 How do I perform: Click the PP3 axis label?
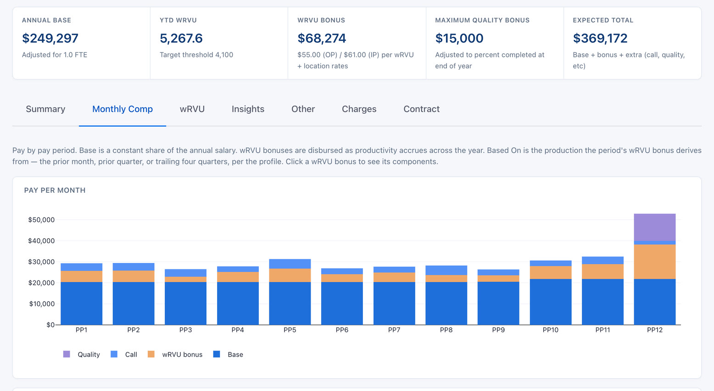pyautogui.click(x=186, y=330)
